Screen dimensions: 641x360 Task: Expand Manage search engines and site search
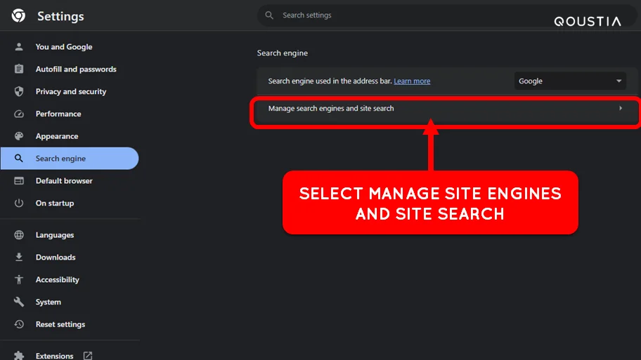point(445,109)
